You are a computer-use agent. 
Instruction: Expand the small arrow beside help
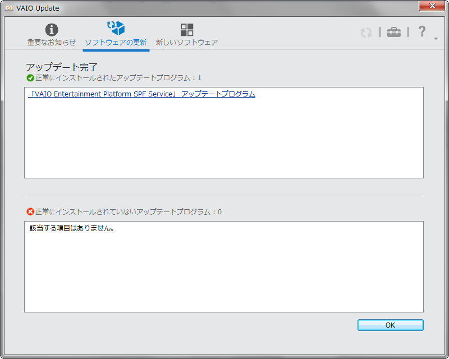[436, 39]
